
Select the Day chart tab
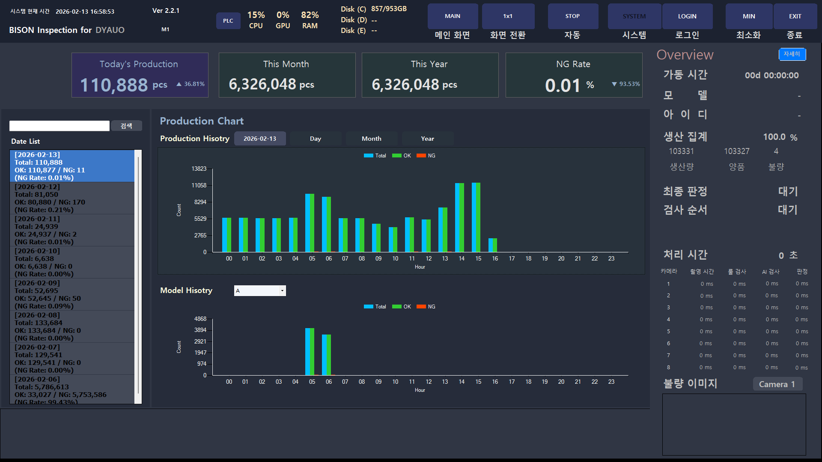point(316,139)
